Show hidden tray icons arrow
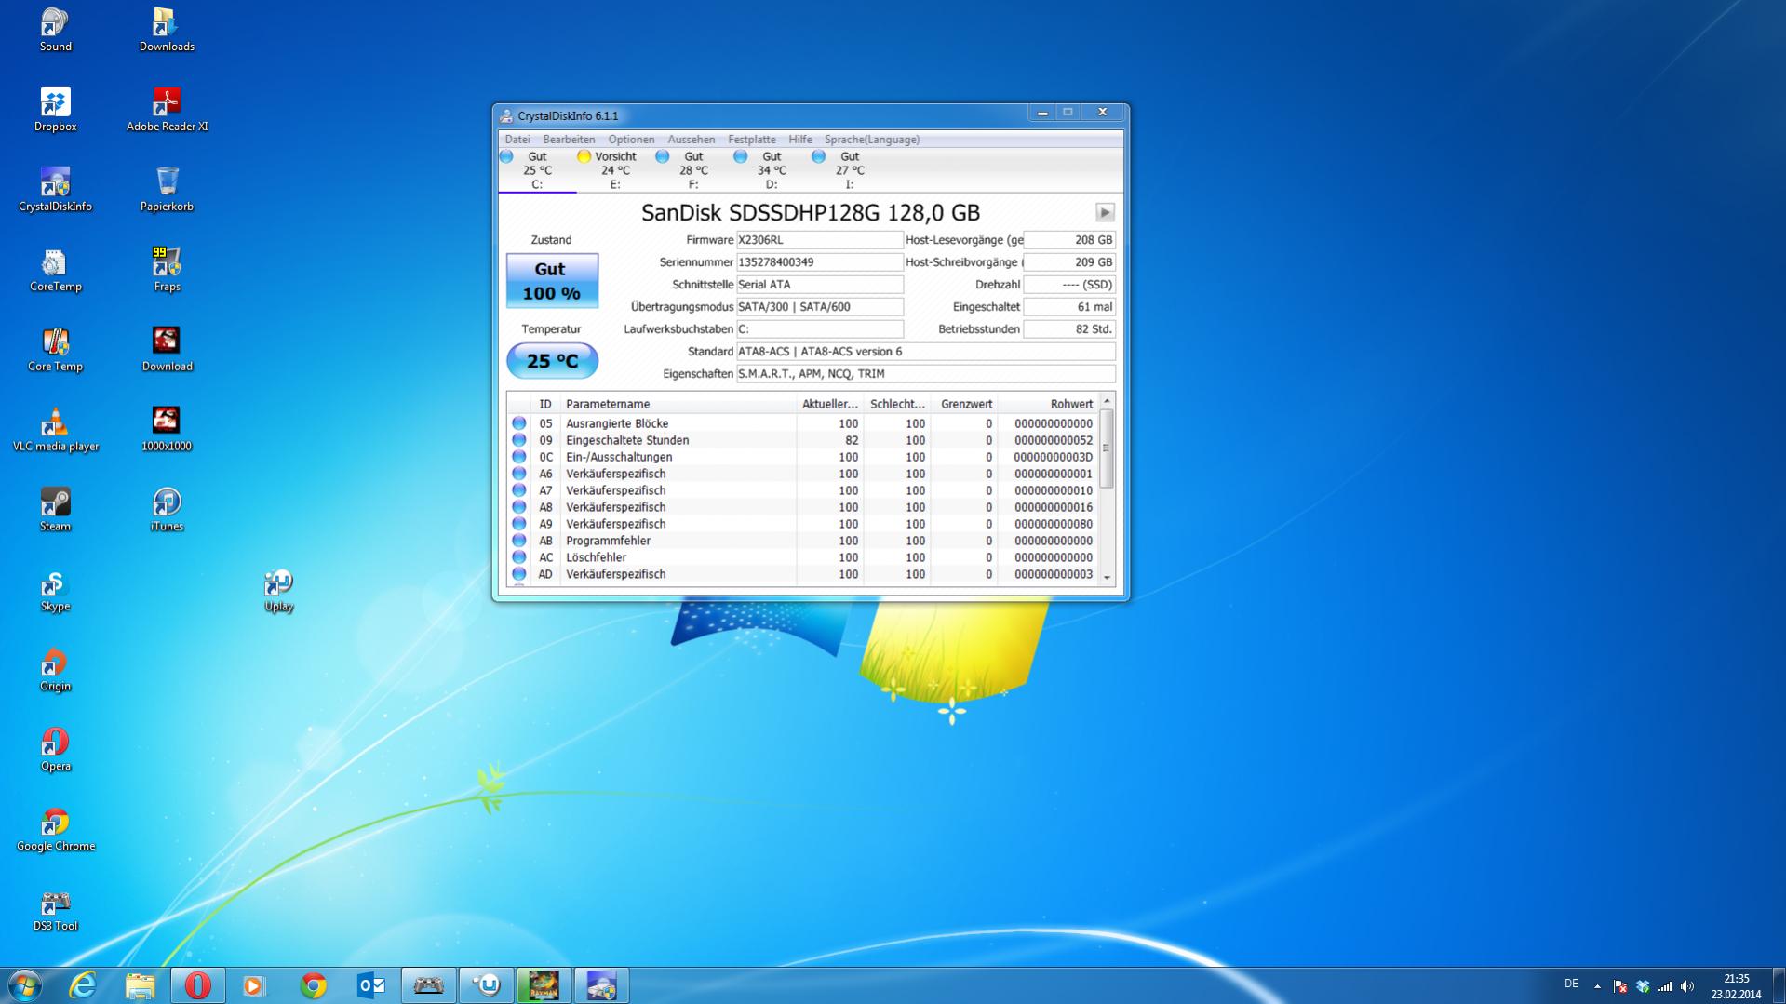 pyautogui.click(x=1597, y=986)
